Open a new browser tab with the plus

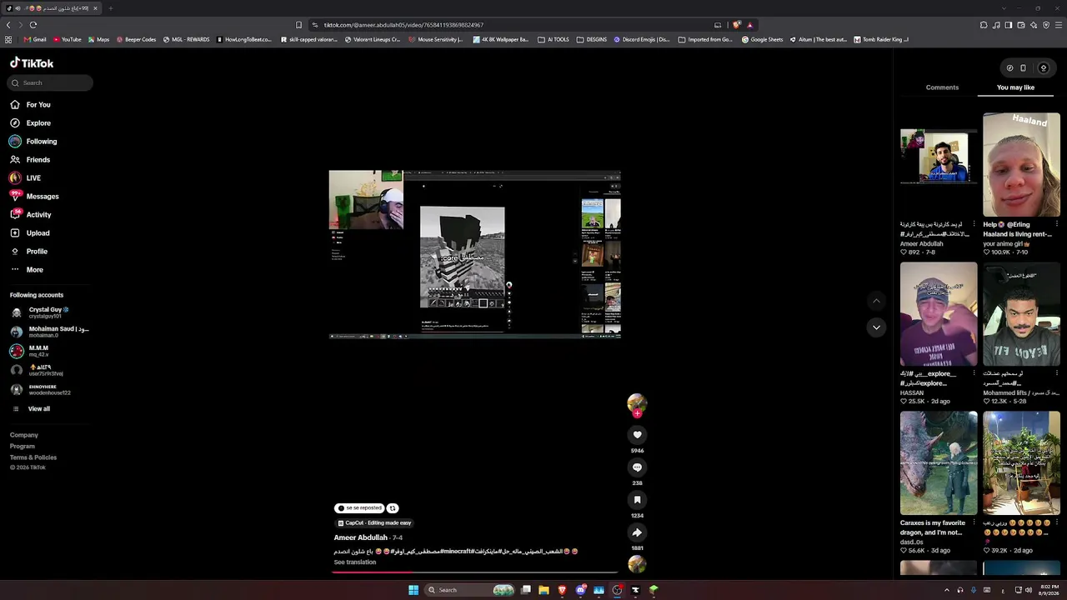(110, 8)
